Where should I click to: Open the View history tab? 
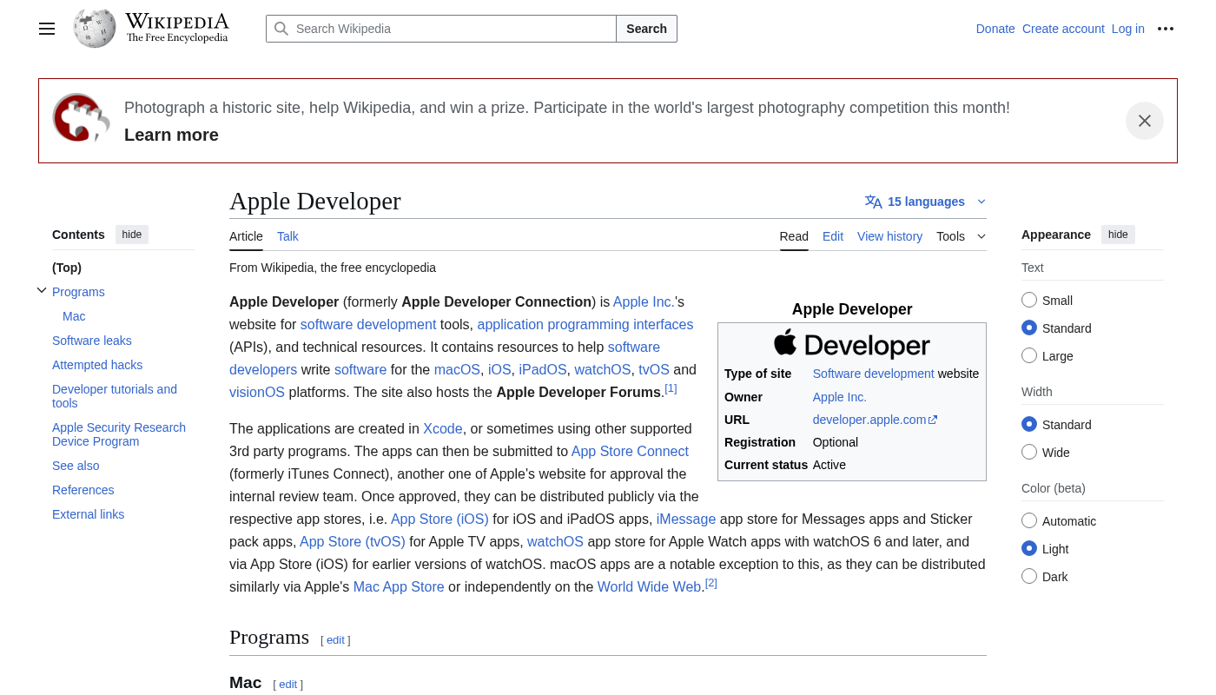pos(889,235)
